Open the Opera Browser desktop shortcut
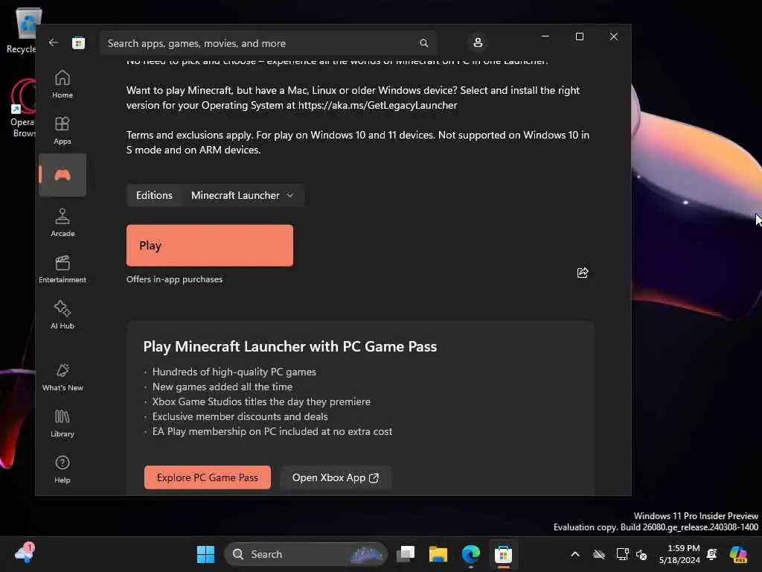762x572 pixels. click(x=23, y=108)
